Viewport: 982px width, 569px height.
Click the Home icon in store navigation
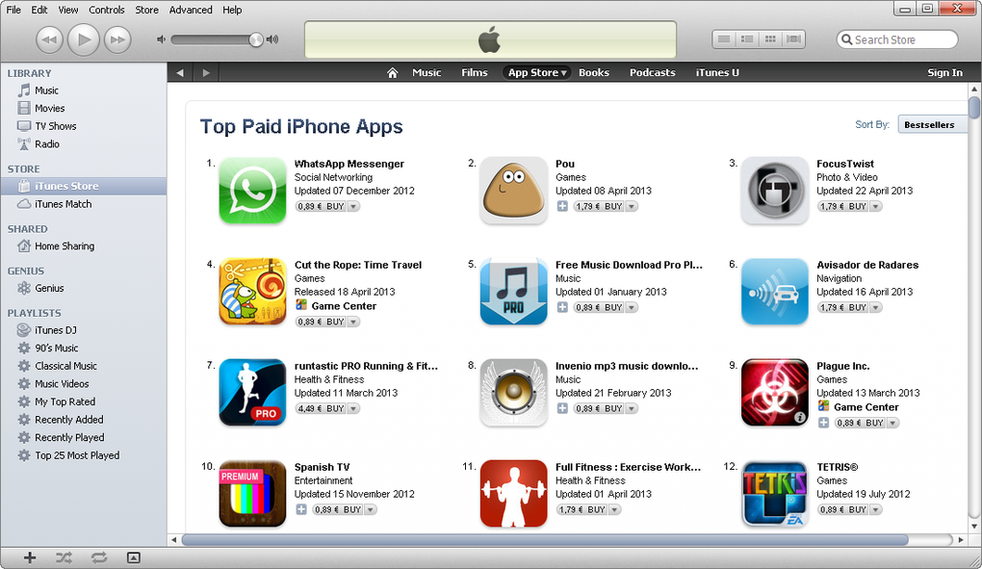(x=392, y=72)
